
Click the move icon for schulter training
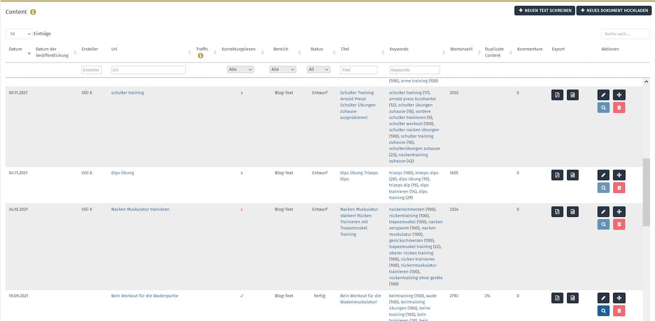pos(619,95)
